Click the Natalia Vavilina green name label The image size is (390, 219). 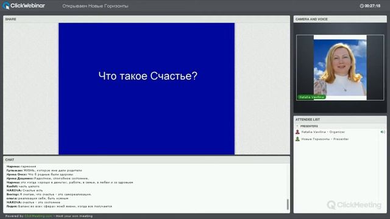coord(311,97)
